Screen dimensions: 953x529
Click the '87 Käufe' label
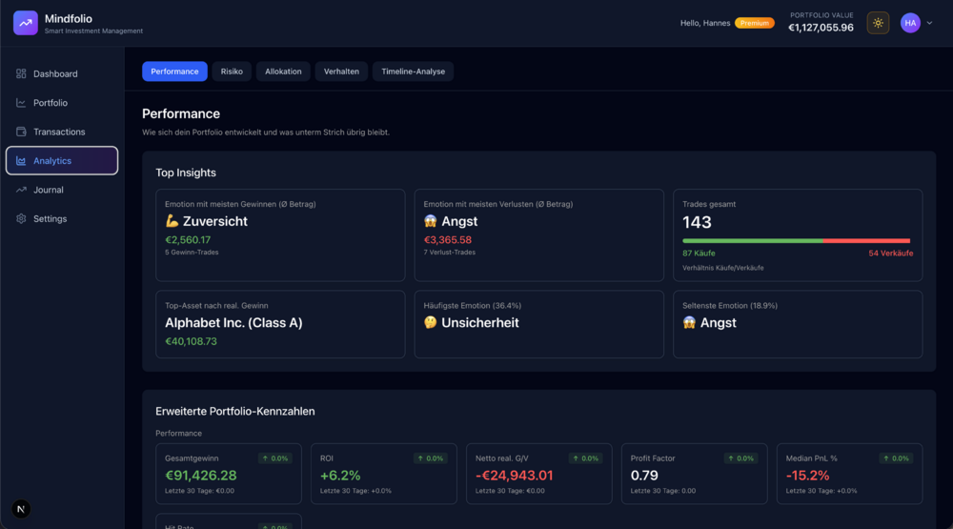tap(699, 253)
